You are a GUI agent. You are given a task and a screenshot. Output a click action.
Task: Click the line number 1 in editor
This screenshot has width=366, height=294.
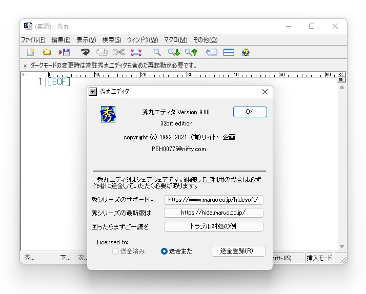pyautogui.click(x=40, y=82)
